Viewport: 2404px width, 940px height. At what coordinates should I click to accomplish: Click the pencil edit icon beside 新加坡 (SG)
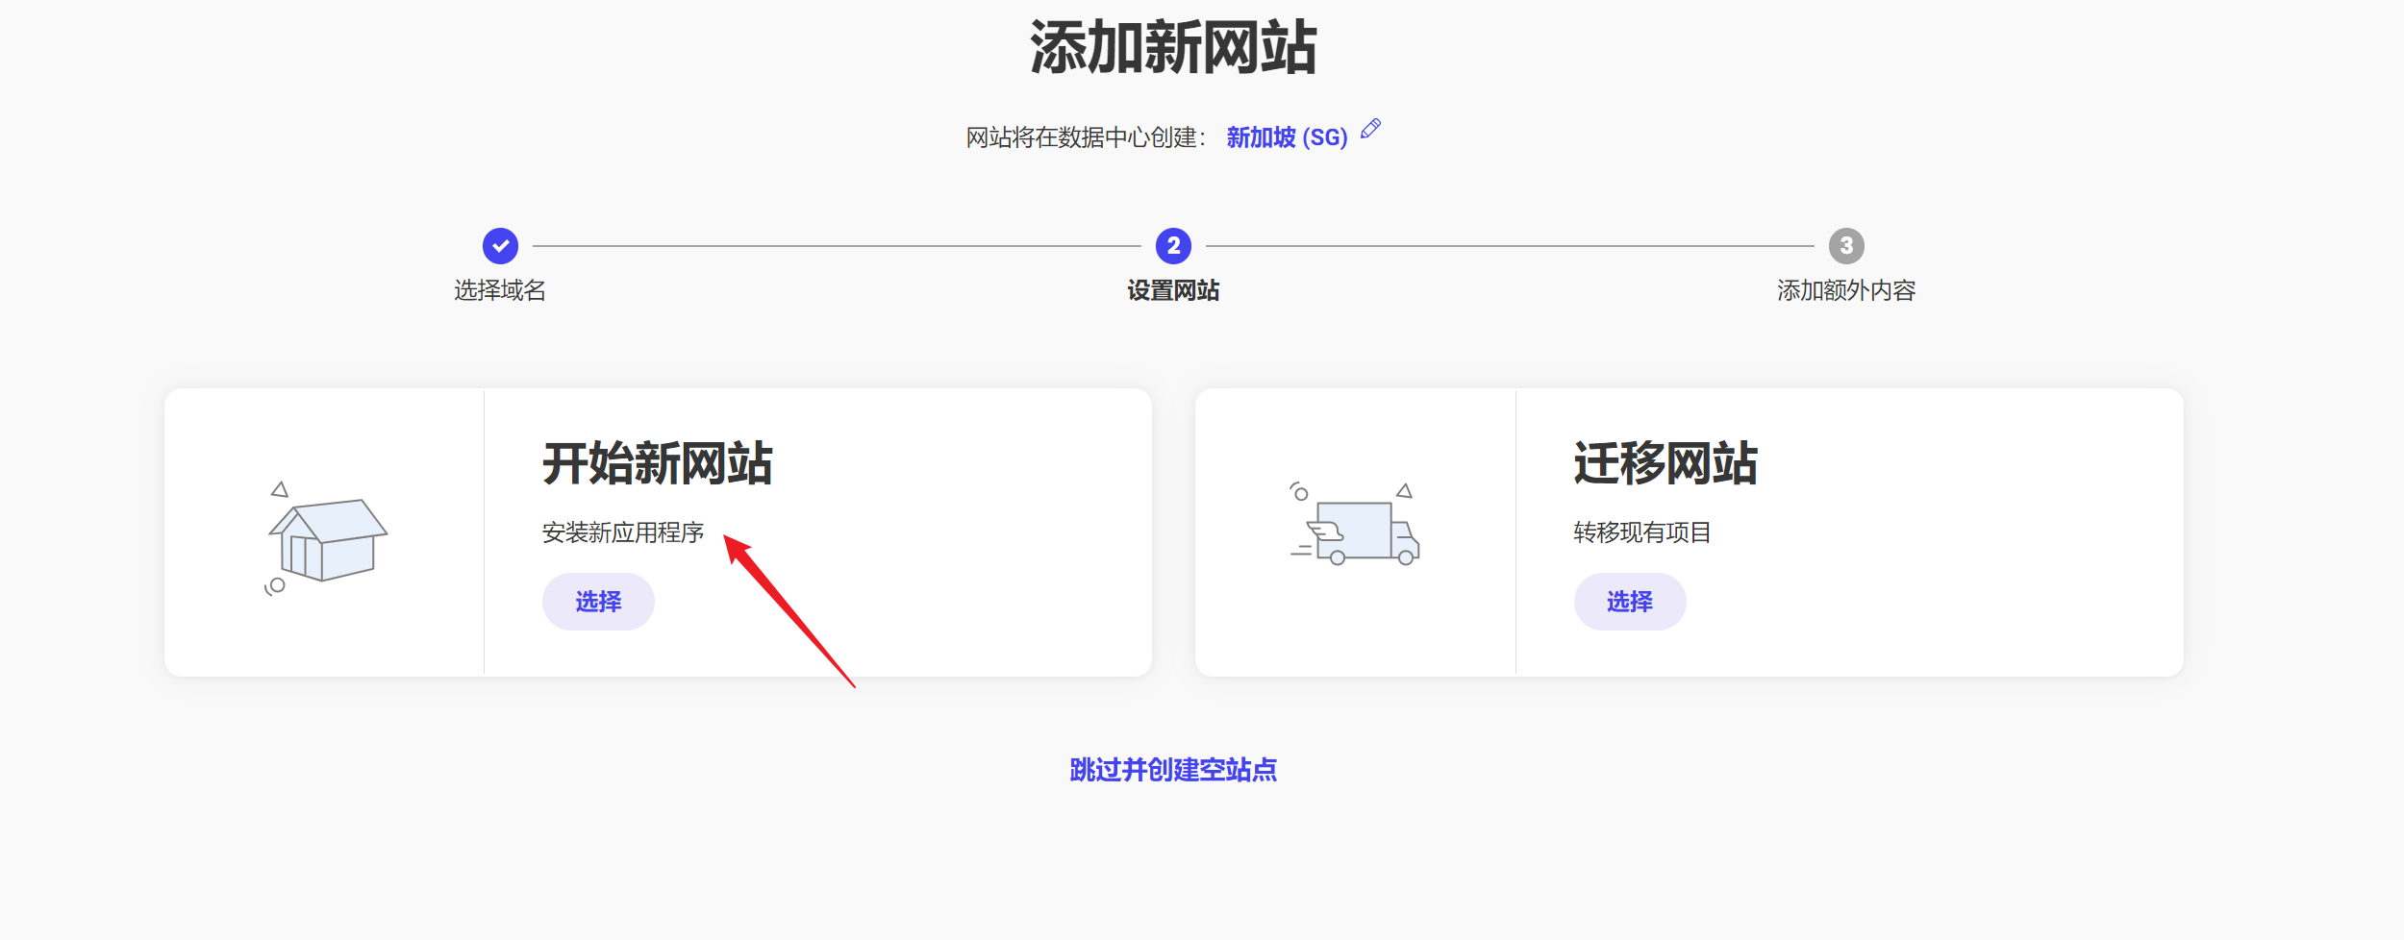coord(1371,129)
